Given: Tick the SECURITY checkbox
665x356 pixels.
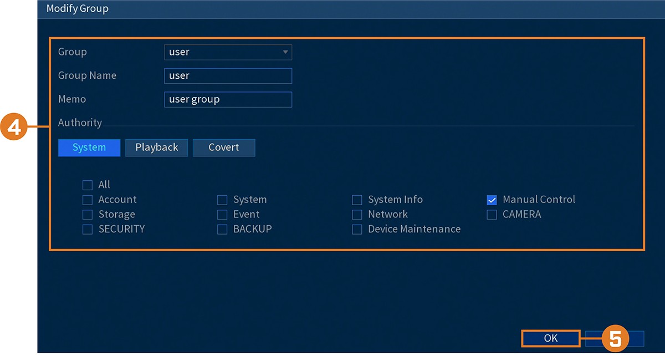Looking at the screenshot, I should 88,230.
